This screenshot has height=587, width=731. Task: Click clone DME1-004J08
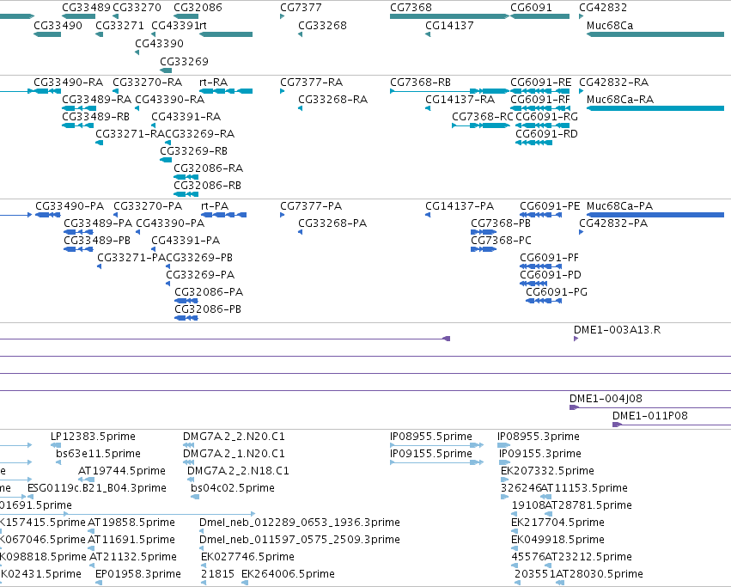click(x=606, y=399)
